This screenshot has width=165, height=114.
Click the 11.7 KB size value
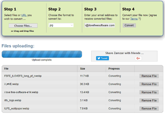pos(84,76)
